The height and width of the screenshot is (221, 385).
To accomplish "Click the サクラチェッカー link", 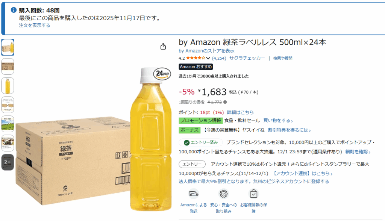I will pyautogui.click(x=247, y=58).
